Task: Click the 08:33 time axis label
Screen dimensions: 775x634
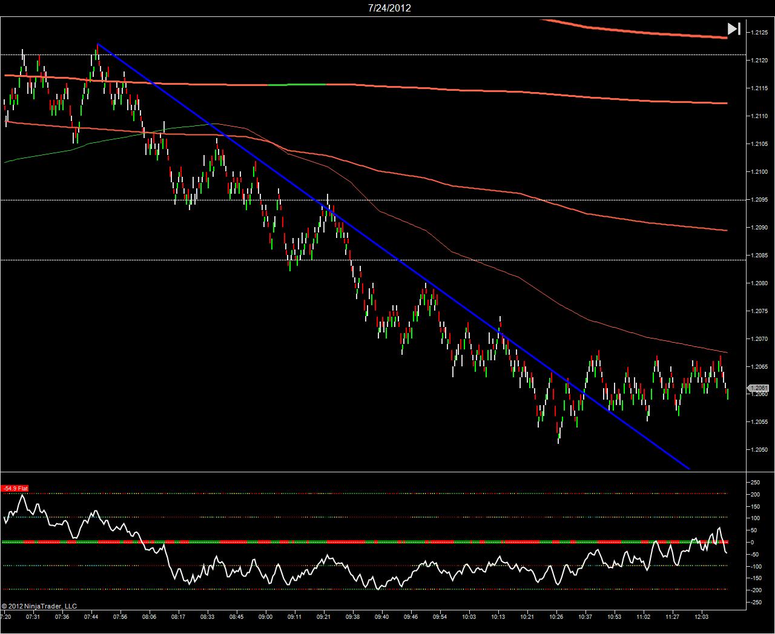Action: 207,616
